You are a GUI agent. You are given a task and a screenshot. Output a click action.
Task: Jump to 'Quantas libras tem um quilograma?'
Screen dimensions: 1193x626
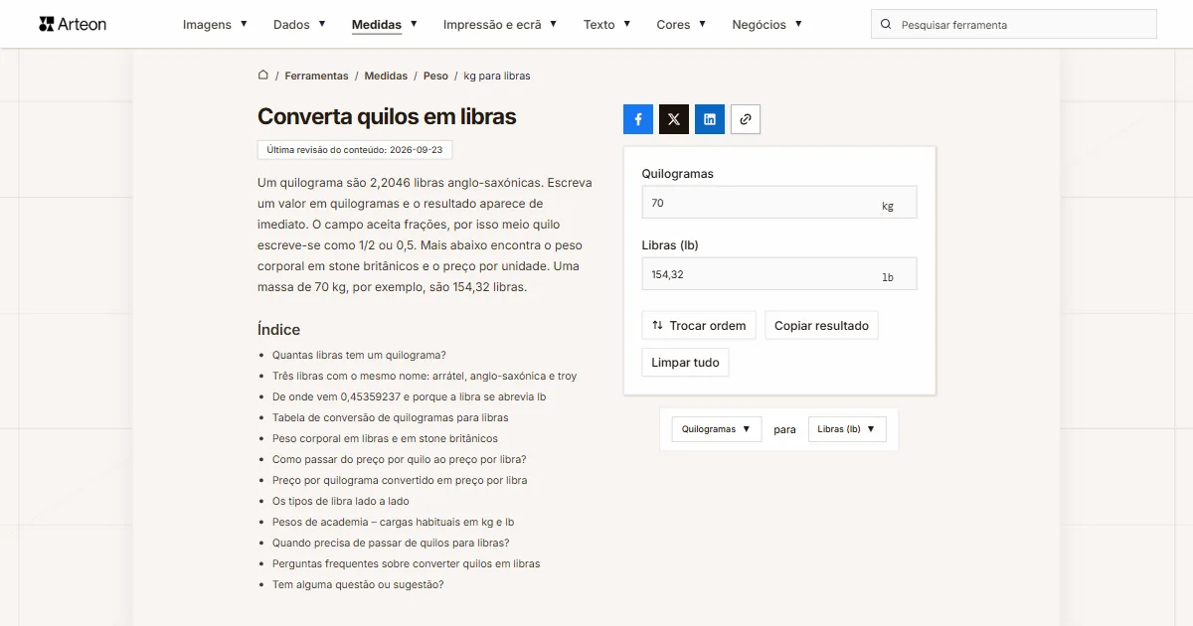(359, 355)
